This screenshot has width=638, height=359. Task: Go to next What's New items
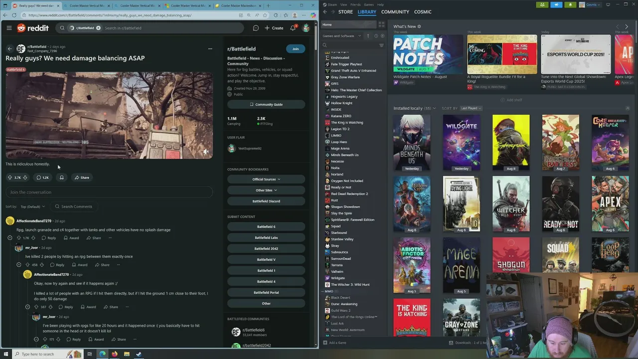(x=627, y=26)
